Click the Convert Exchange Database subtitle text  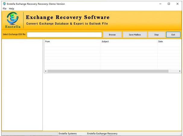[x=67, y=24]
